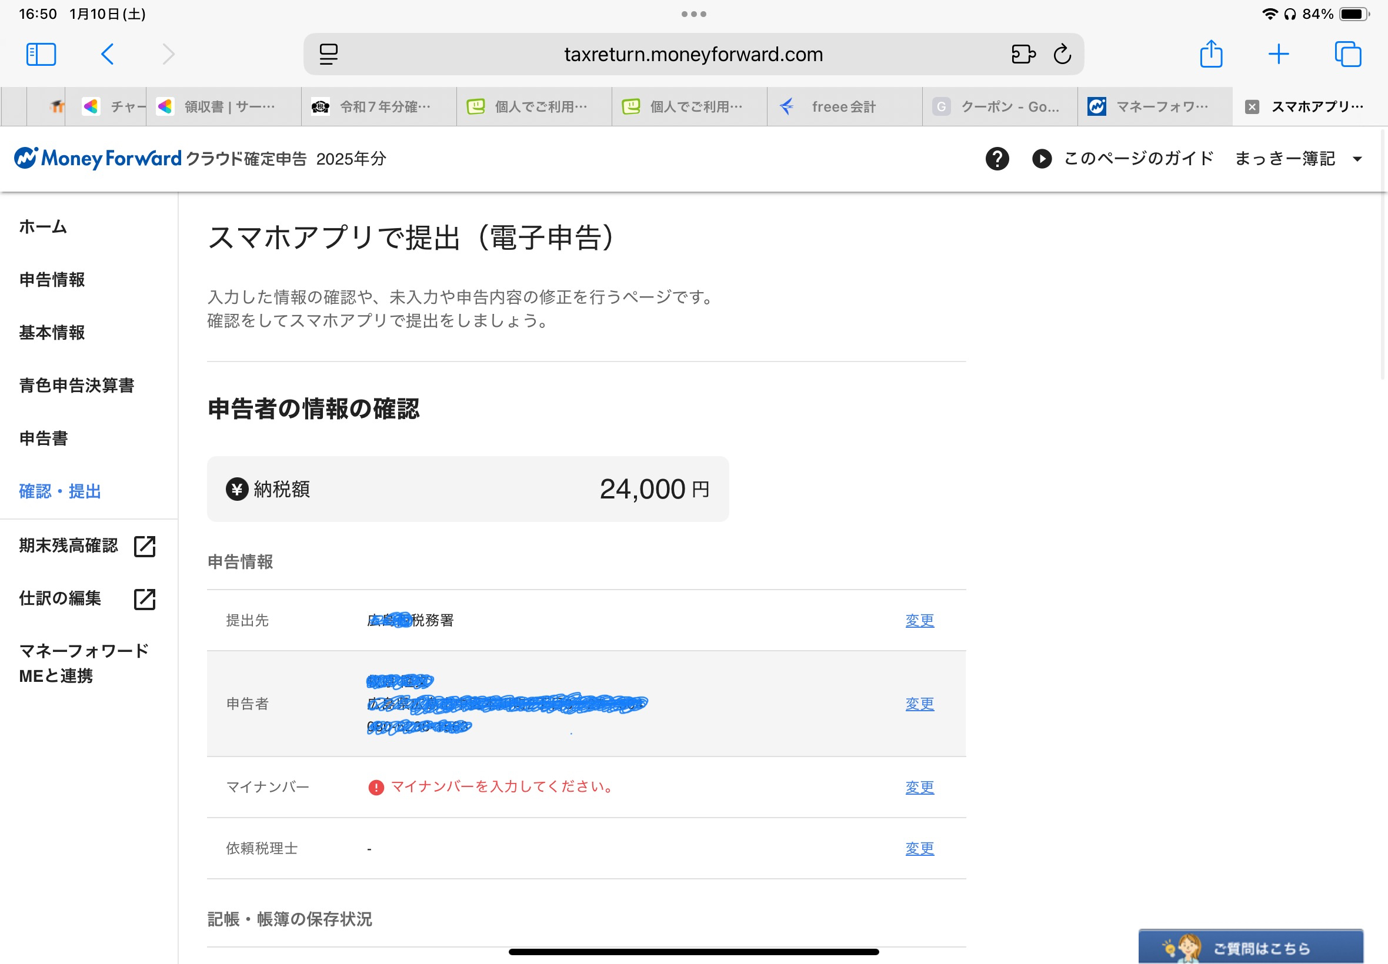Open 申告情報 in the sidebar
Viewport: 1388px width, 964px height.
[x=52, y=280]
